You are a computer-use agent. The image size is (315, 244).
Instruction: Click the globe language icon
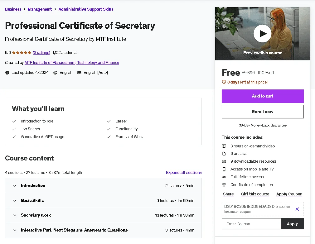[x=55, y=73]
